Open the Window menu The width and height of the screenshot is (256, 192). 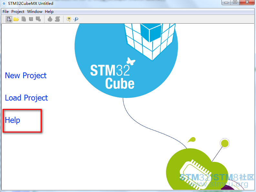pos(35,12)
